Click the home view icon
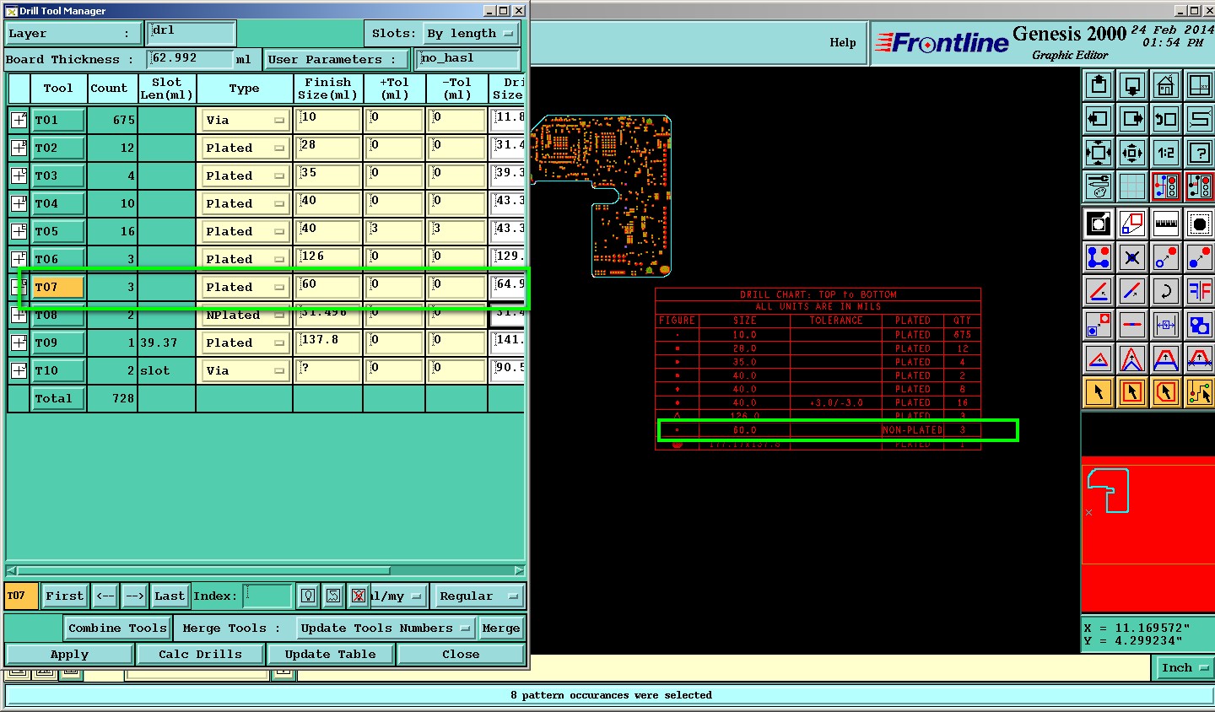Screen dimensions: 1215x712 tap(1165, 86)
